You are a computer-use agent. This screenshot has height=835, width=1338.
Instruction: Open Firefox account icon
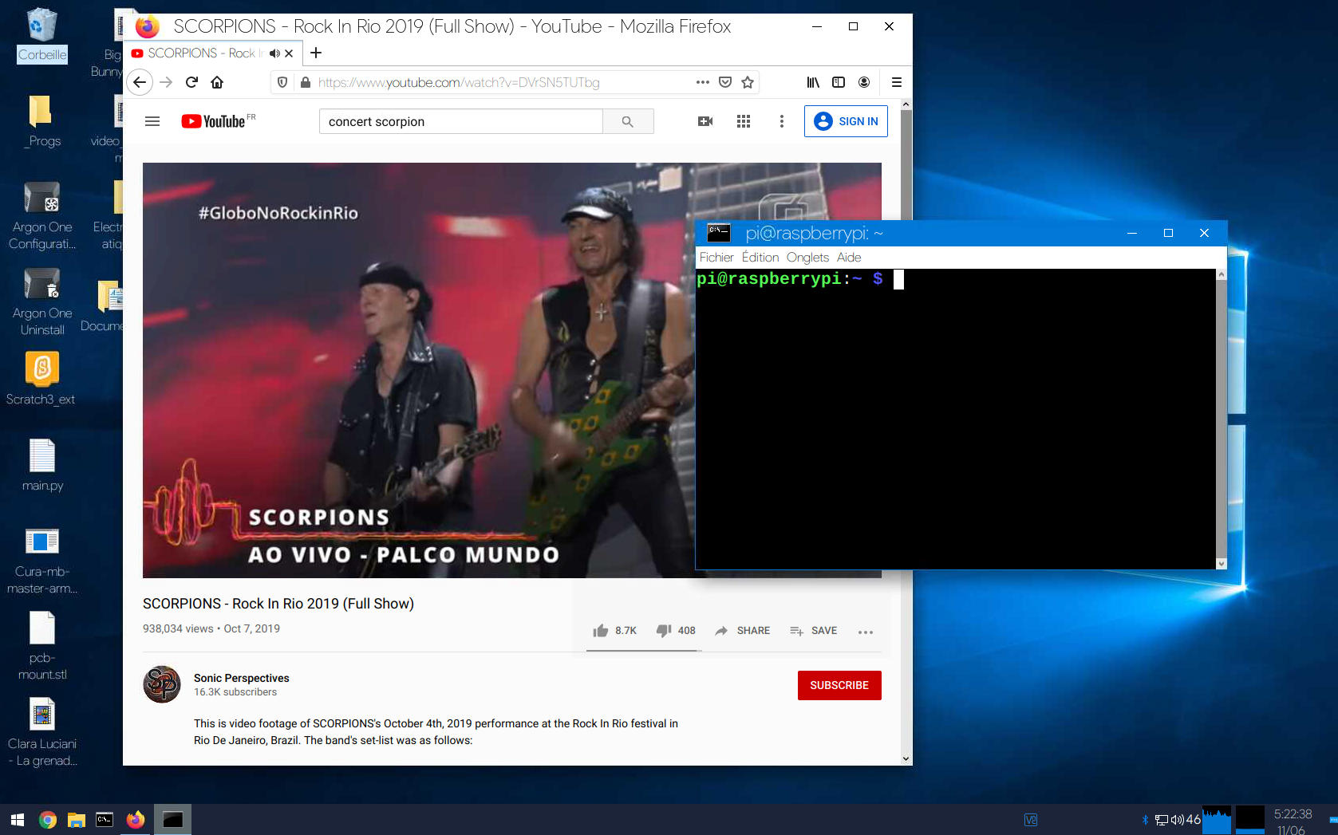point(864,82)
